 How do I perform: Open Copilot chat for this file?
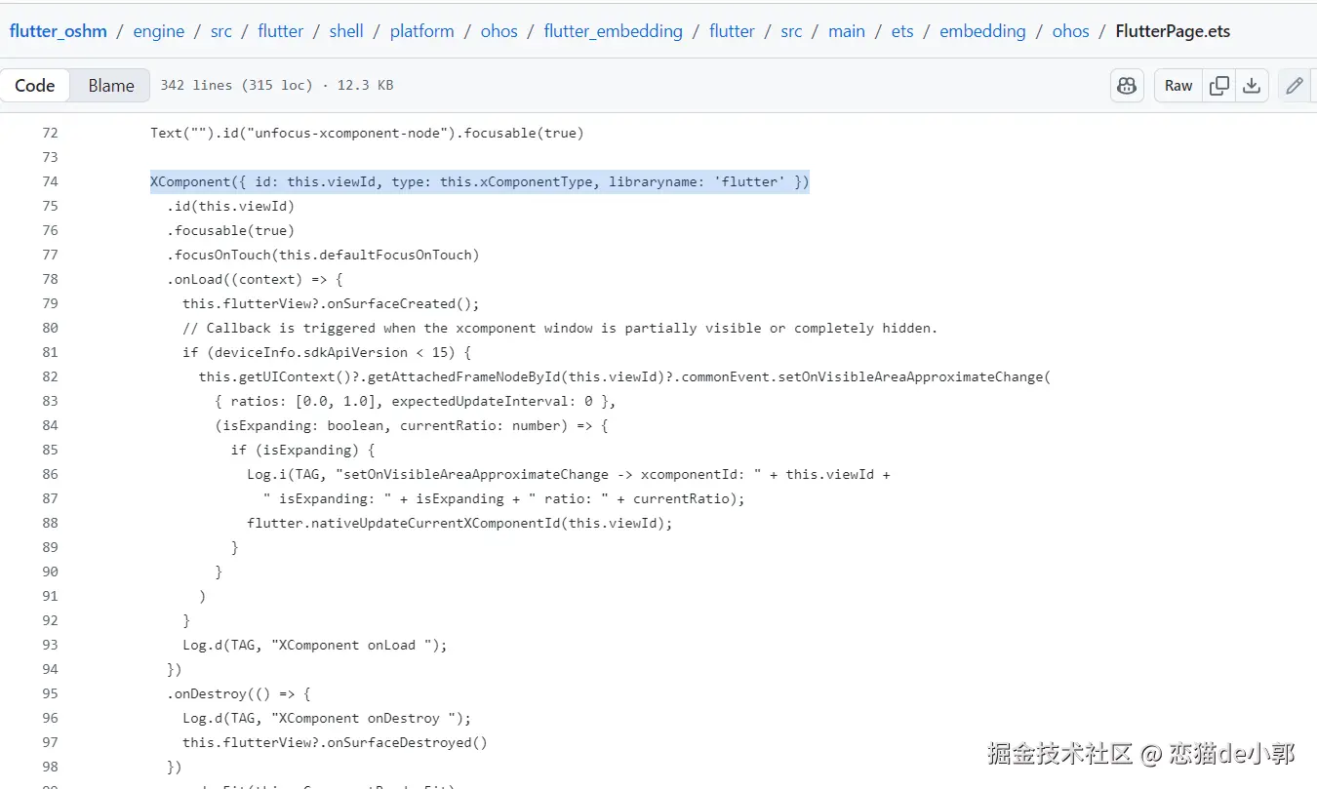tap(1127, 86)
